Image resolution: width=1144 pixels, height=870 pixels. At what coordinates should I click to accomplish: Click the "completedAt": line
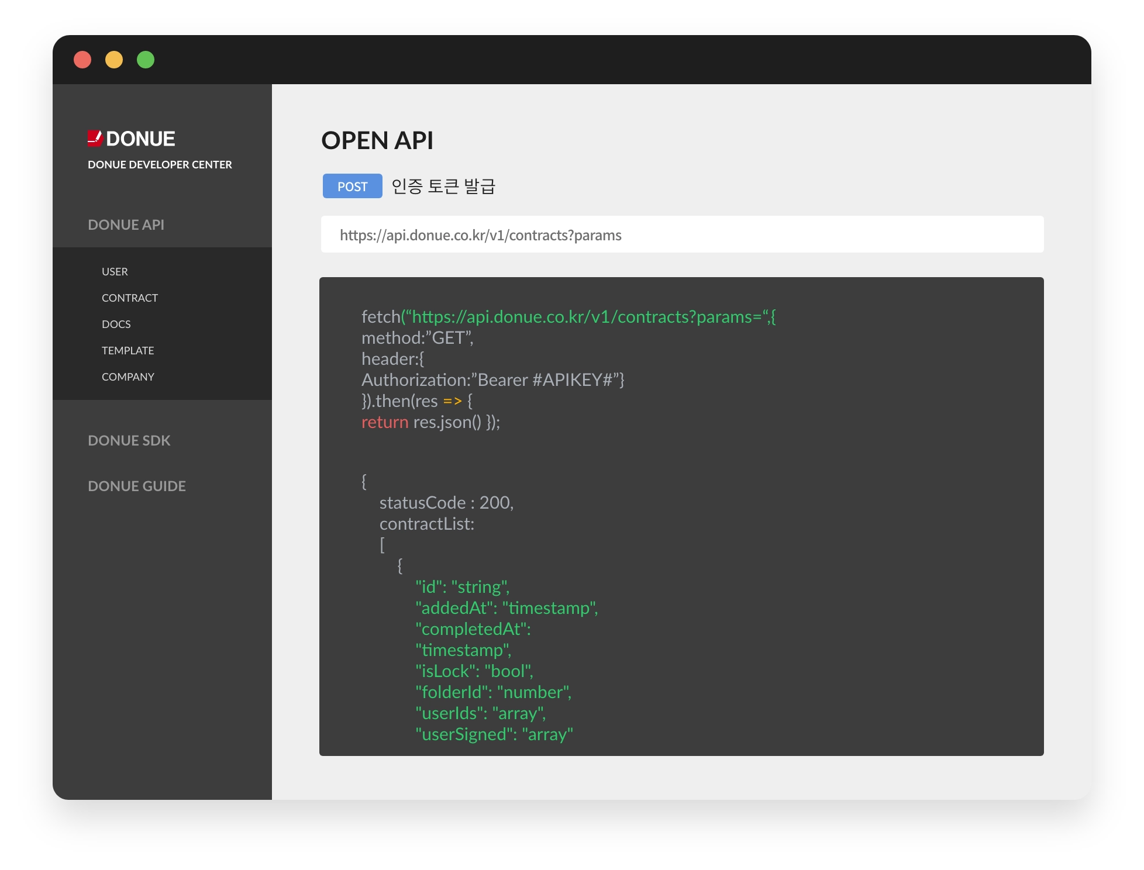pyautogui.click(x=473, y=629)
